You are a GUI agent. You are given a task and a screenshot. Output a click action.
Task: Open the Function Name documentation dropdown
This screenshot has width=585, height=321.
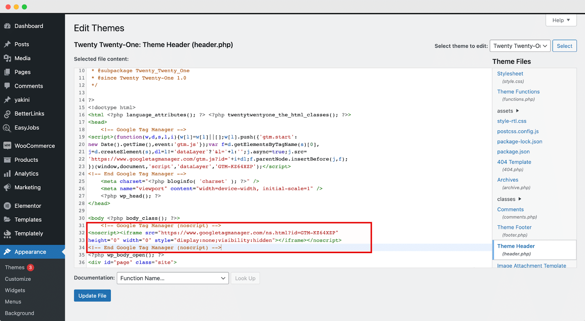point(173,278)
